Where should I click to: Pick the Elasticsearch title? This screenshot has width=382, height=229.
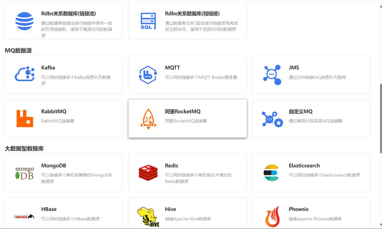click(304, 165)
